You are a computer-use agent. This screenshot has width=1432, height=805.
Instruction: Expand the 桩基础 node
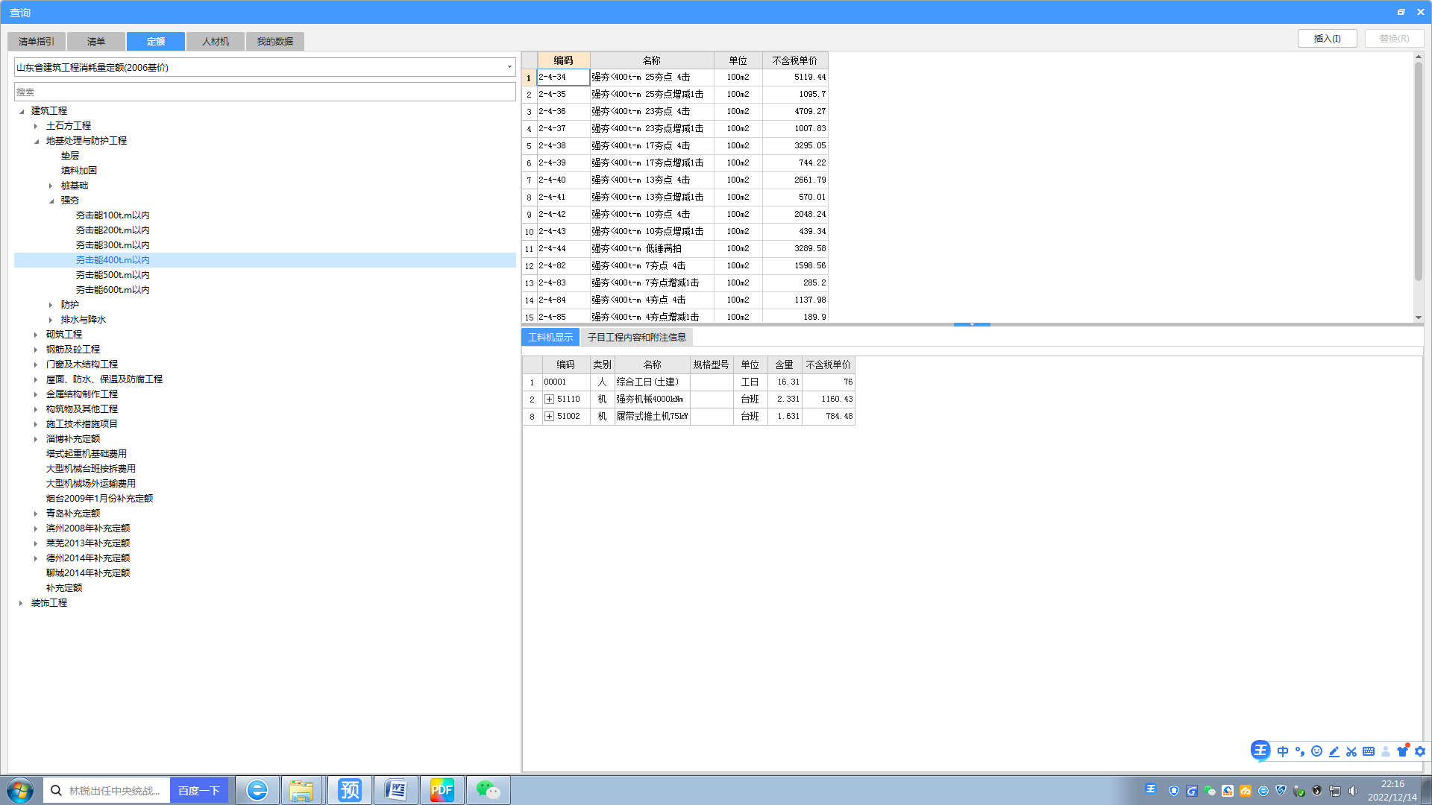51,186
